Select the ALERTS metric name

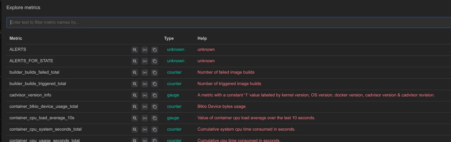click(18, 49)
